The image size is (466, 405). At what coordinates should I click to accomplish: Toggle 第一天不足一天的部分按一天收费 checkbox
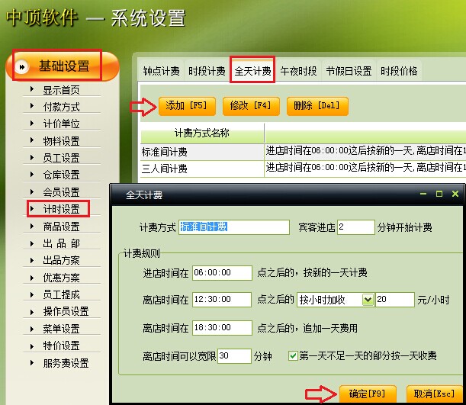pos(293,355)
